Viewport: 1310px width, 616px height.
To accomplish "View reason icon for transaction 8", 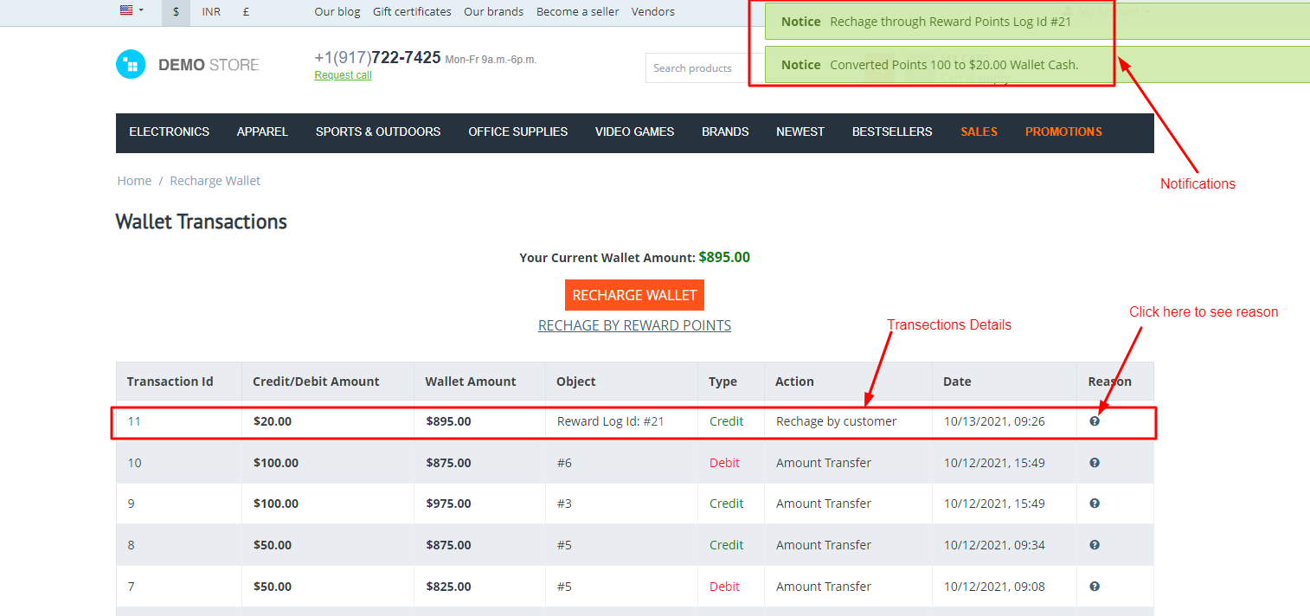I will 1095,545.
